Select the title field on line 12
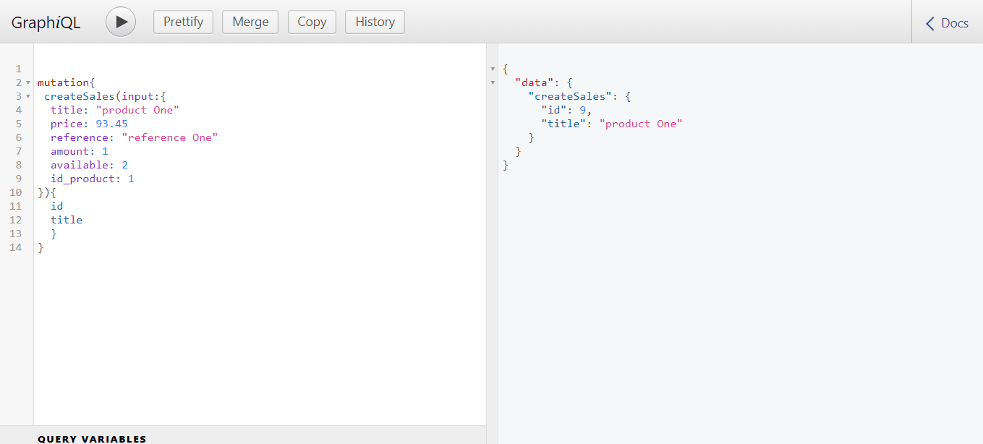 coord(66,220)
